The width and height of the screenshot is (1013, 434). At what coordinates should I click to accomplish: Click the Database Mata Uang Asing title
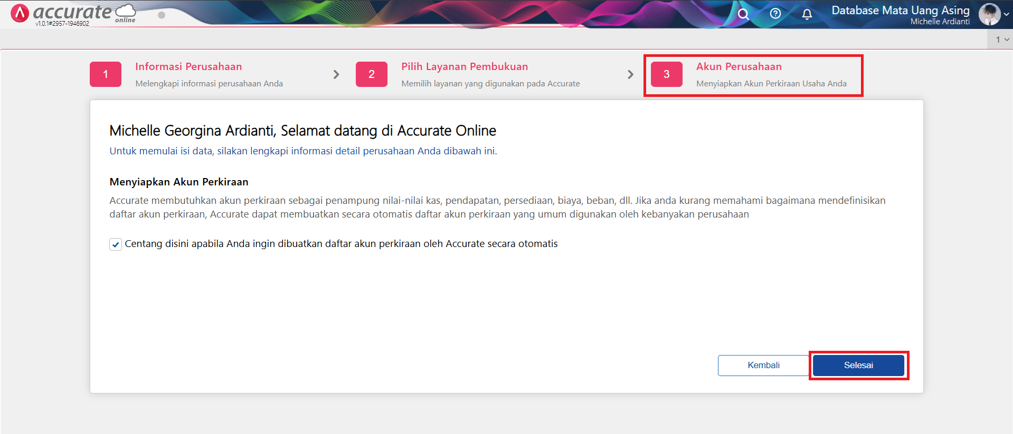[901, 10]
